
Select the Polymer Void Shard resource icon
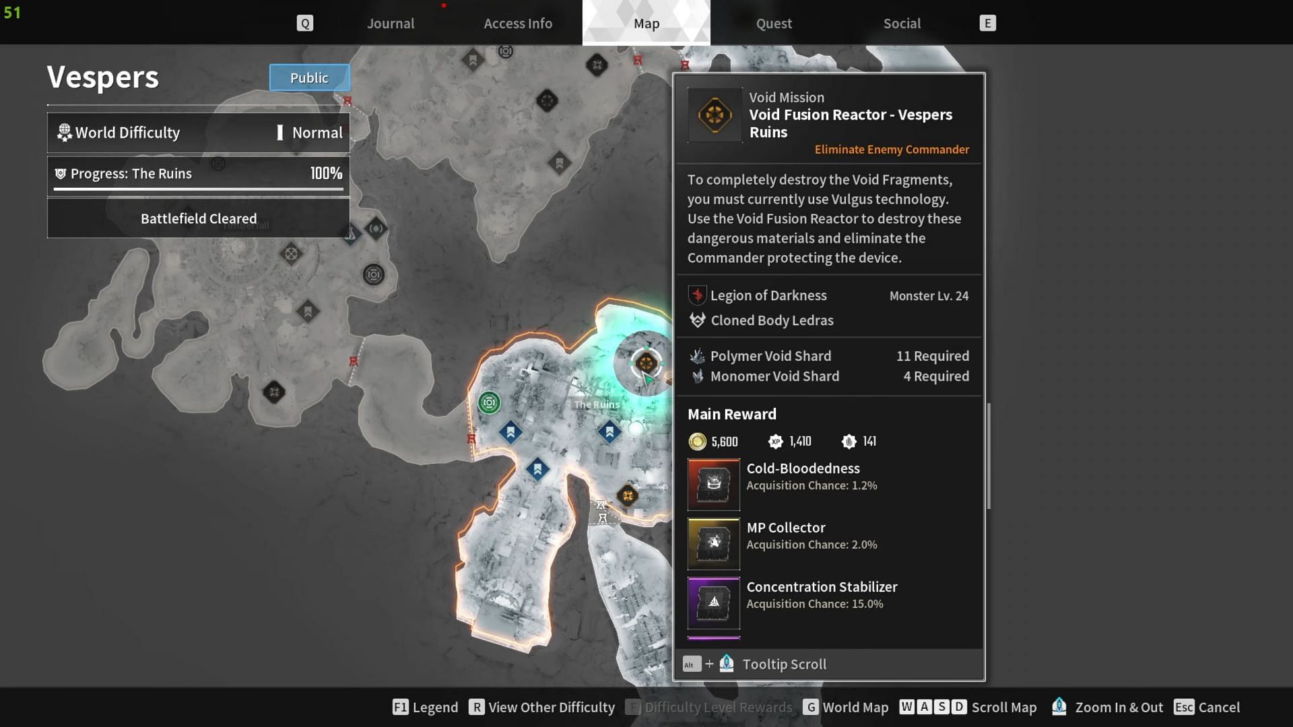[x=696, y=355]
